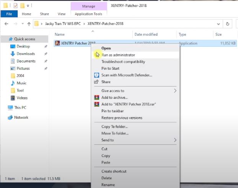Expand the Give access to submenu
Viewport: 238px width, 188px height.
[135, 91]
